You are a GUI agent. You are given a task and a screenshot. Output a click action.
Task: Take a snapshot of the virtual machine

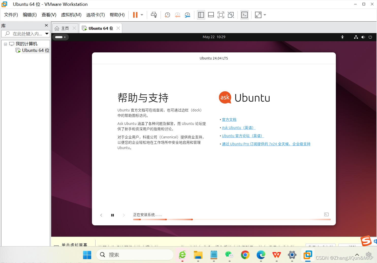167,15
